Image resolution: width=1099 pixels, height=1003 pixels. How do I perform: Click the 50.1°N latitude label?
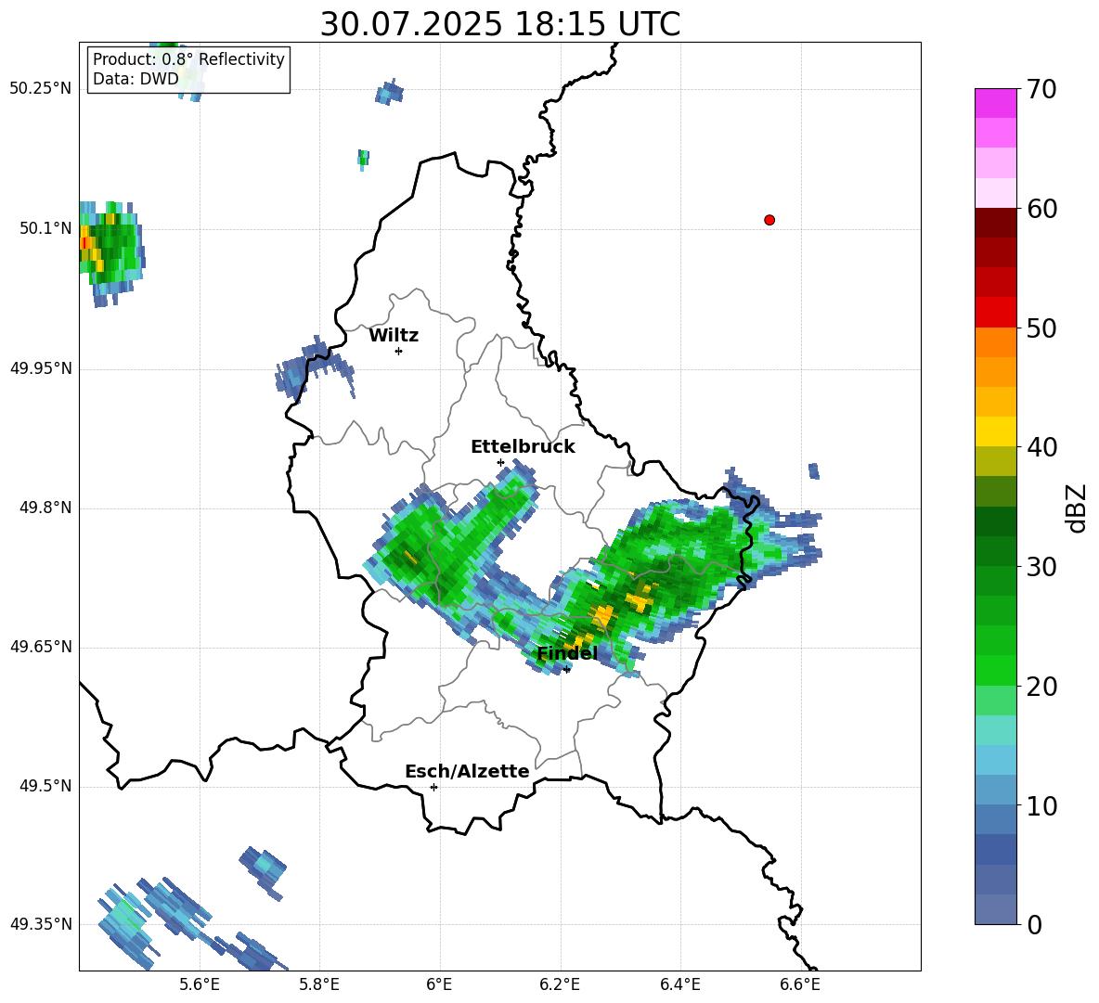[46, 229]
